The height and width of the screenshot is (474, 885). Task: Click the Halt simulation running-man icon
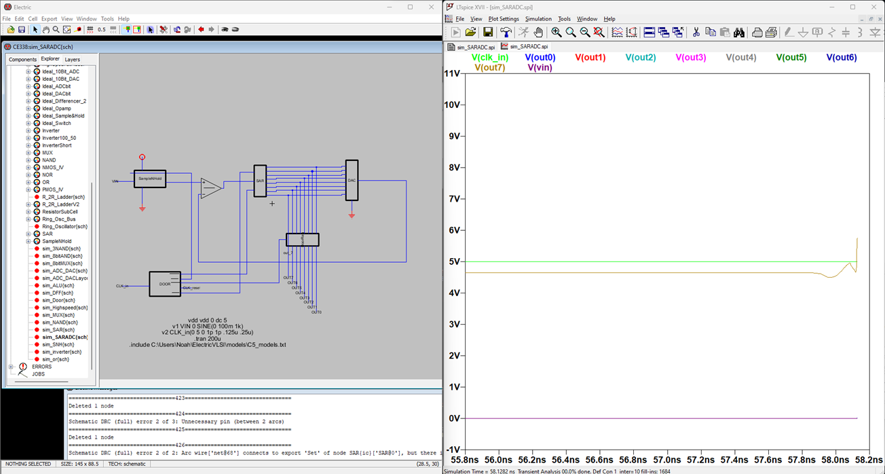523,32
